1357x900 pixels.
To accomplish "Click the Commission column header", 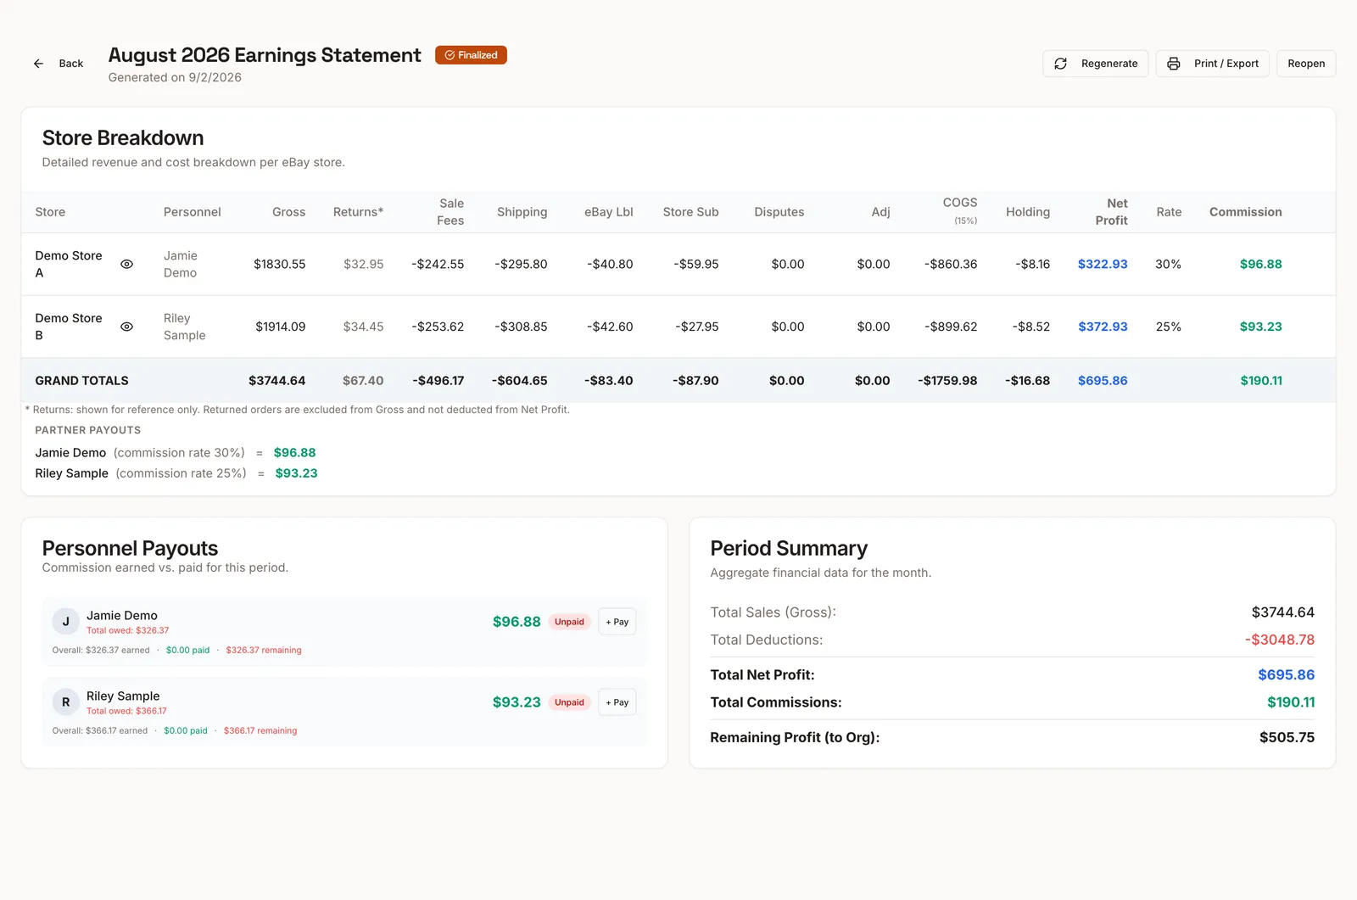I will [x=1245, y=212].
